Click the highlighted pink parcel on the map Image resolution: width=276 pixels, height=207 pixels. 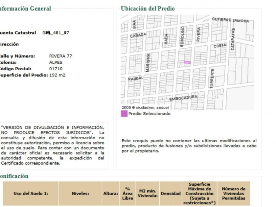(187, 62)
